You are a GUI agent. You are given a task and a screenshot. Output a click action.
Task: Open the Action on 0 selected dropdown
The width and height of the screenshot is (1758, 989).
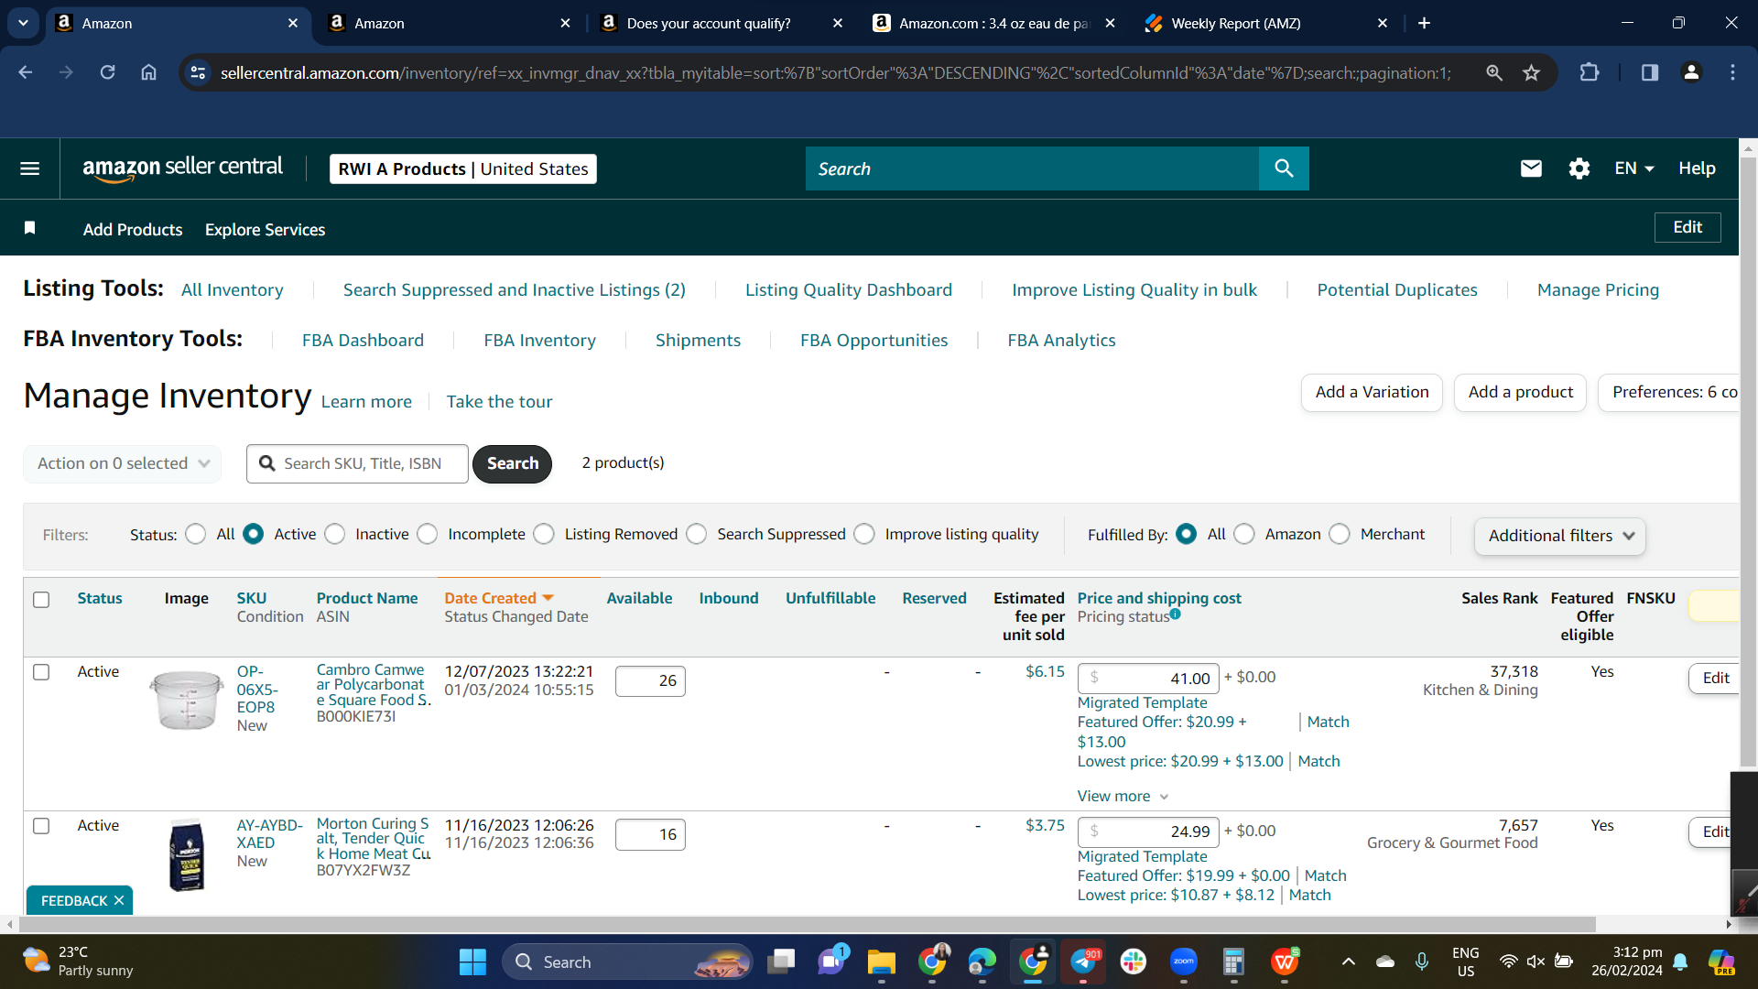(x=122, y=463)
